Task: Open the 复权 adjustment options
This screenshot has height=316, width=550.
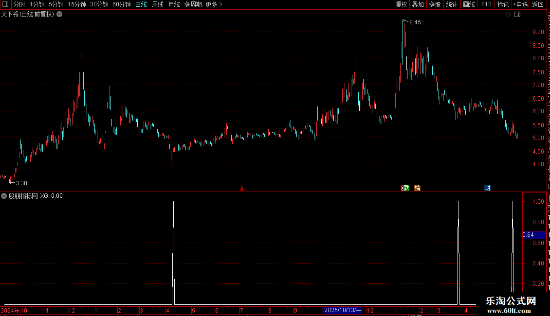Action: [x=401, y=4]
